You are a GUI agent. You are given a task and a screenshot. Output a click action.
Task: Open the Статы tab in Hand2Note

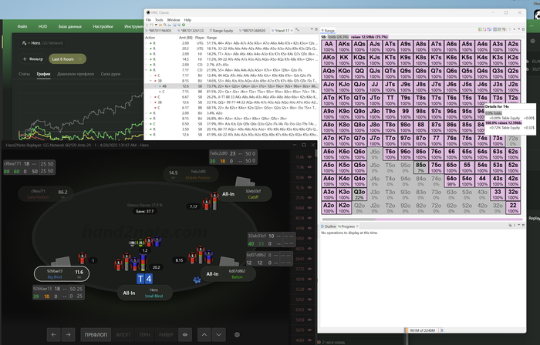[x=24, y=74]
